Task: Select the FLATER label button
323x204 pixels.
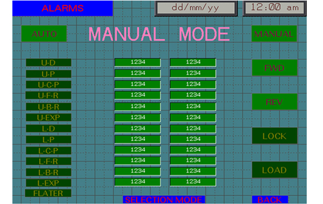Action: [x=48, y=193]
